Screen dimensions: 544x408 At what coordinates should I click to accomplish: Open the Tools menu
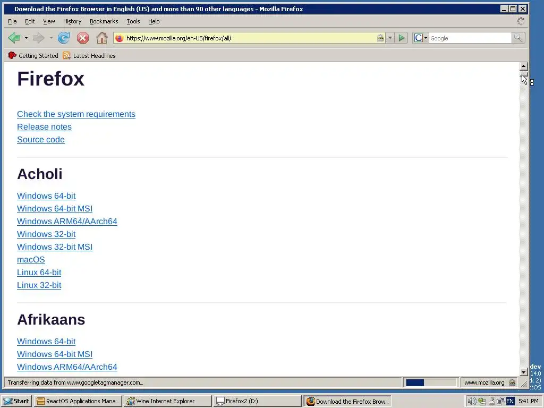tap(133, 21)
